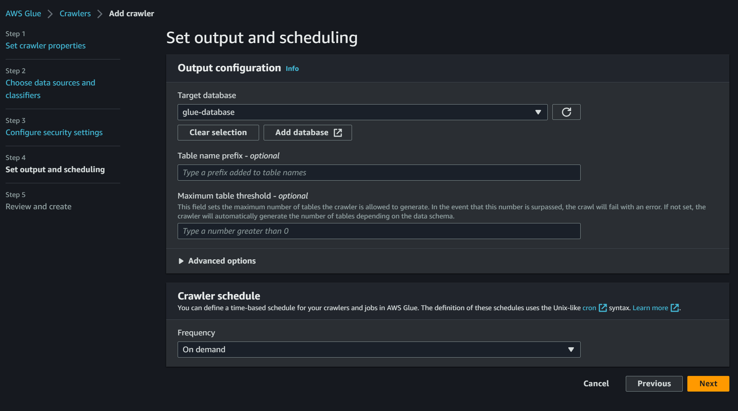Open the Frequency On demand dropdown
Screen dimensions: 738x411
378,350
